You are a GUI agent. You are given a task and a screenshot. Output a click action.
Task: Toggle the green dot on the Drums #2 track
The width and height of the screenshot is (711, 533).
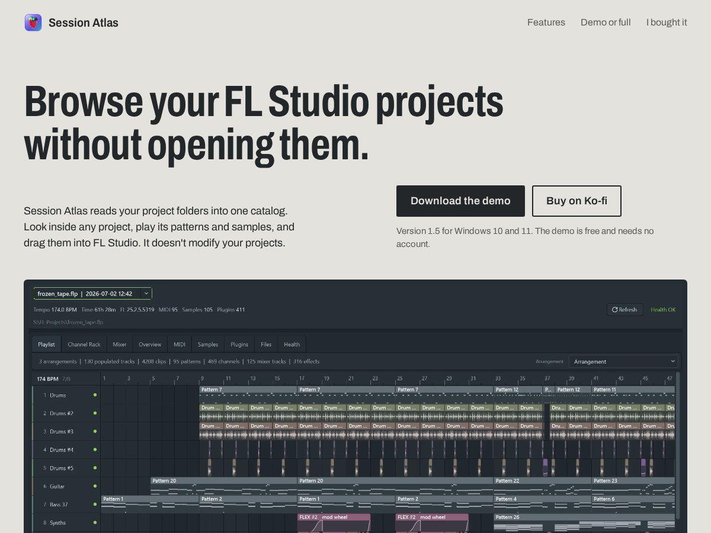[95, 413]
